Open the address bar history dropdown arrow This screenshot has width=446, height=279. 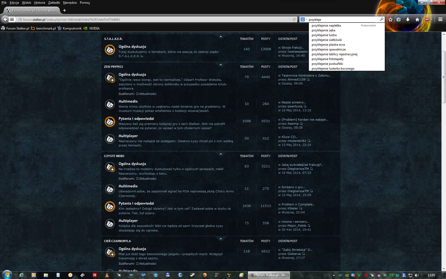click(x=289, y=19)
